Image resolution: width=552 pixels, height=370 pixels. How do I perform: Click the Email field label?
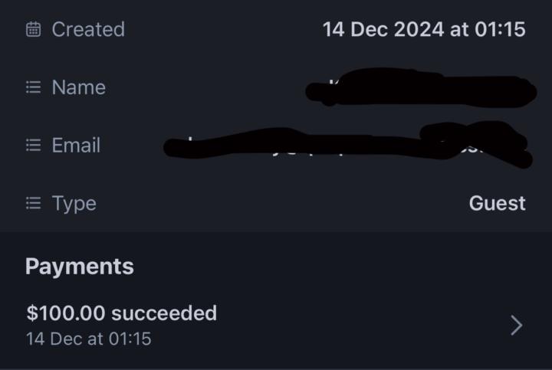pos(76,146)
